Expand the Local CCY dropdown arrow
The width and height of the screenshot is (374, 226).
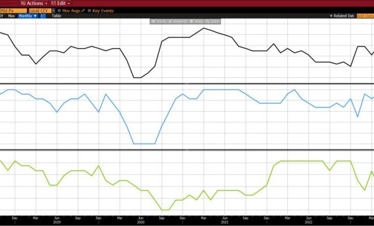(x=54, y=11)
